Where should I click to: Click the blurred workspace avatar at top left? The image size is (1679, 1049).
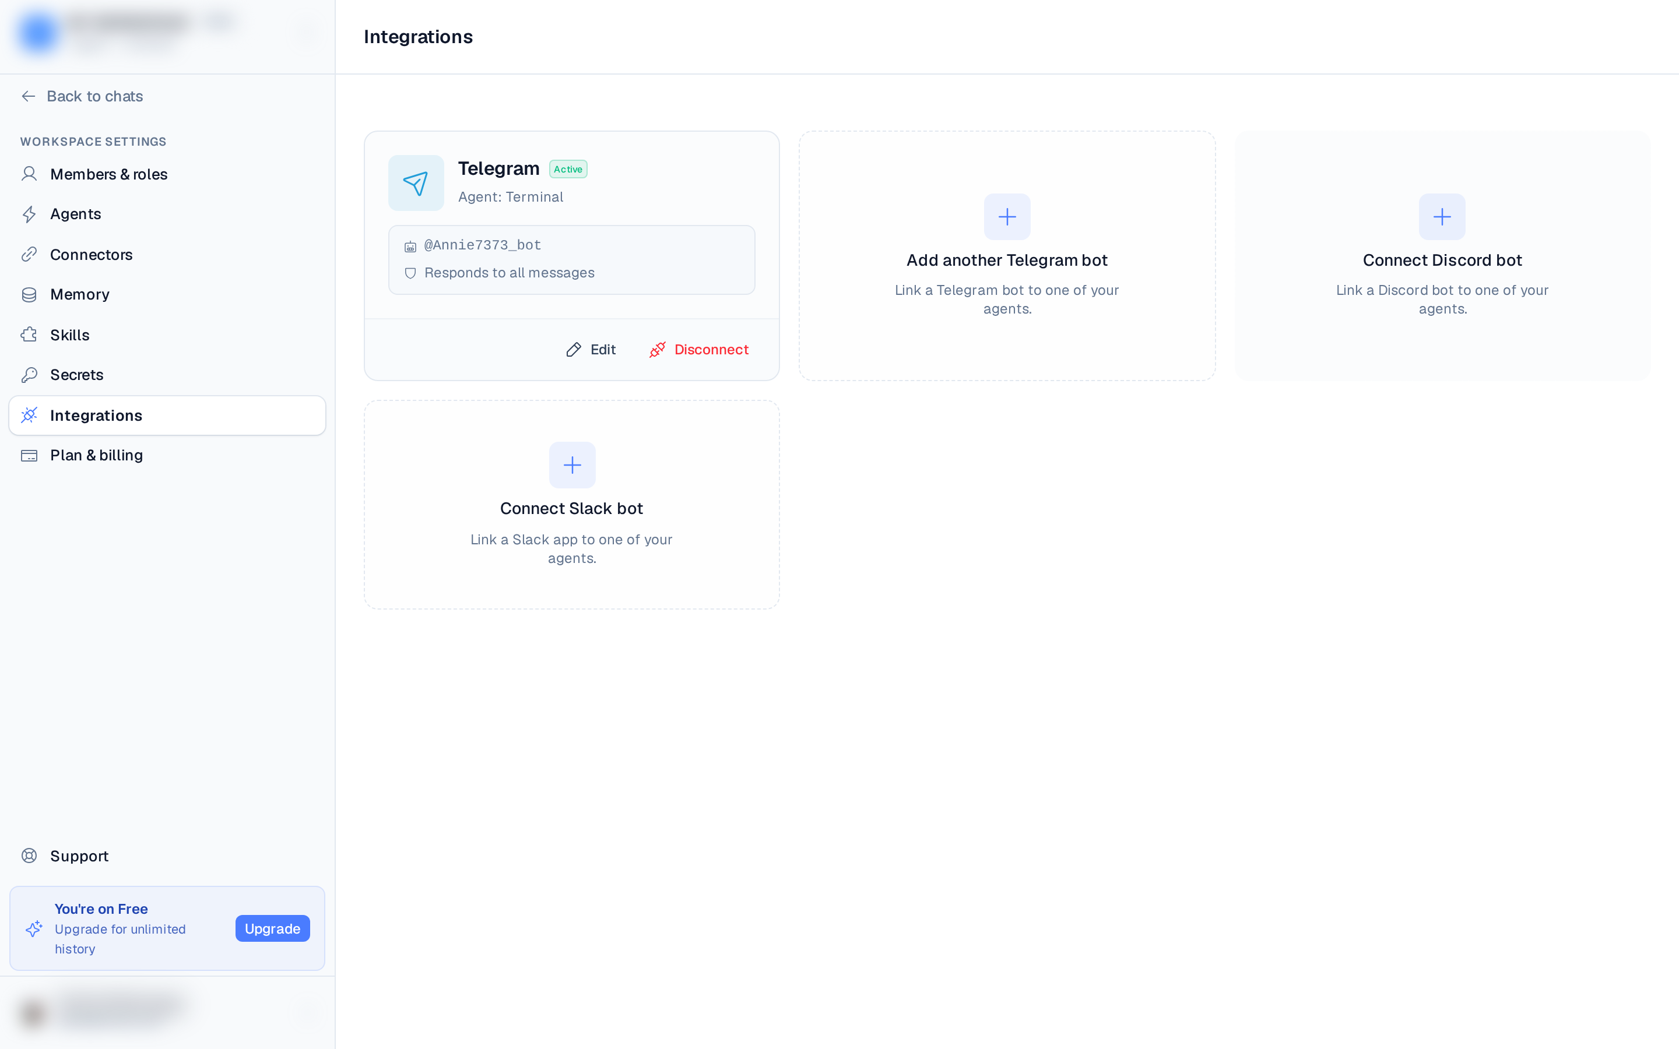38,33
